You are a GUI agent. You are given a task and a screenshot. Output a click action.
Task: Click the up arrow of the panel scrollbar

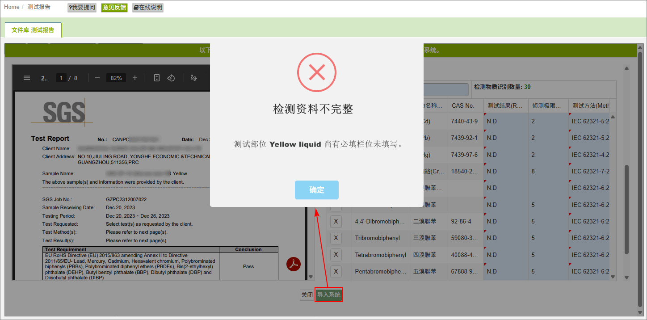(x=627, y=68)
